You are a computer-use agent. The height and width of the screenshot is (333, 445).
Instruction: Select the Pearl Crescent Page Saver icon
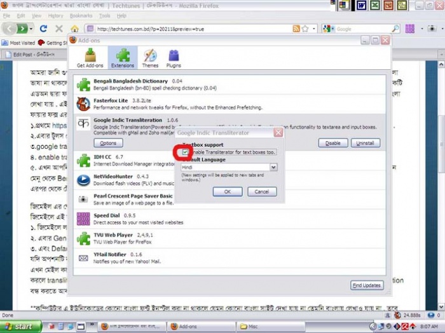point(83,200)
